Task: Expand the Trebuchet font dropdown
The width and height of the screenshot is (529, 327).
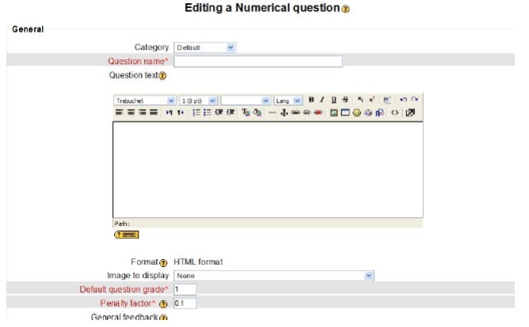Action: click(145, 101)
